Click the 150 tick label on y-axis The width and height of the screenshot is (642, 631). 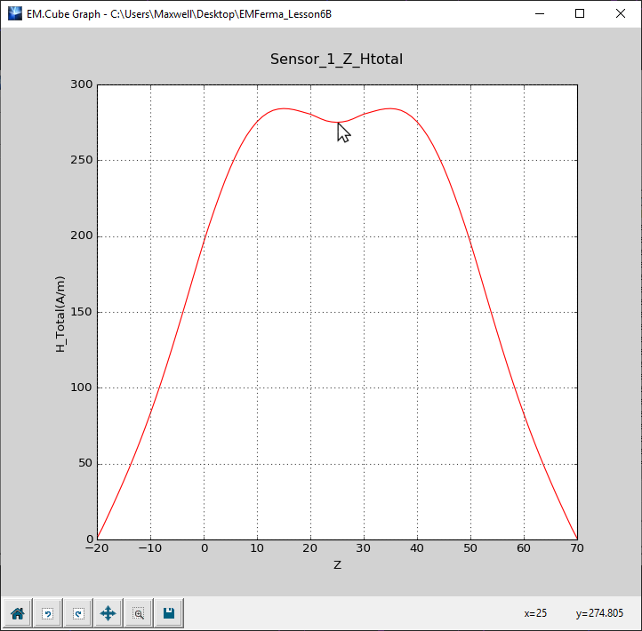coord(82,312)
